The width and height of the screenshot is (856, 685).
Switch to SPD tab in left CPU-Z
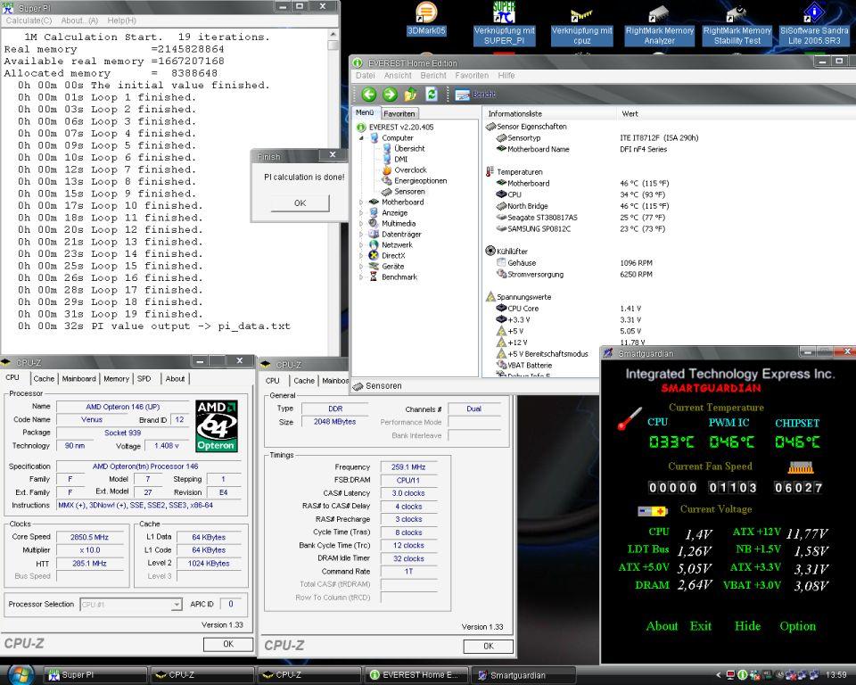(x=144, y=378)
